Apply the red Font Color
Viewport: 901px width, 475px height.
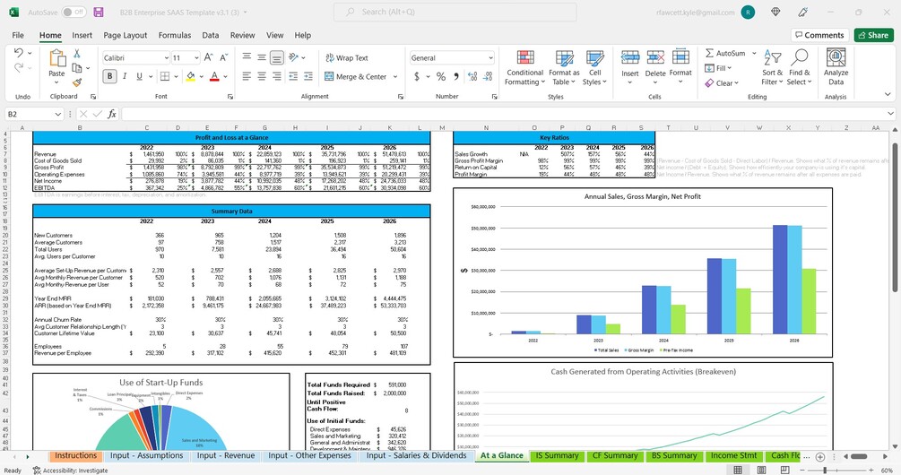(x=214, y=76)
